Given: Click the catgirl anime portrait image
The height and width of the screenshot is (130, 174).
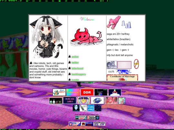Looking at the screenshot, I should coord(47,37).
